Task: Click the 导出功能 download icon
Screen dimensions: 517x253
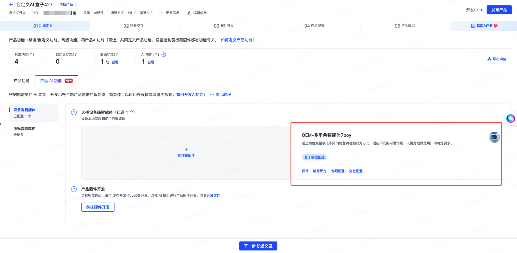Action: pos(489,59)
